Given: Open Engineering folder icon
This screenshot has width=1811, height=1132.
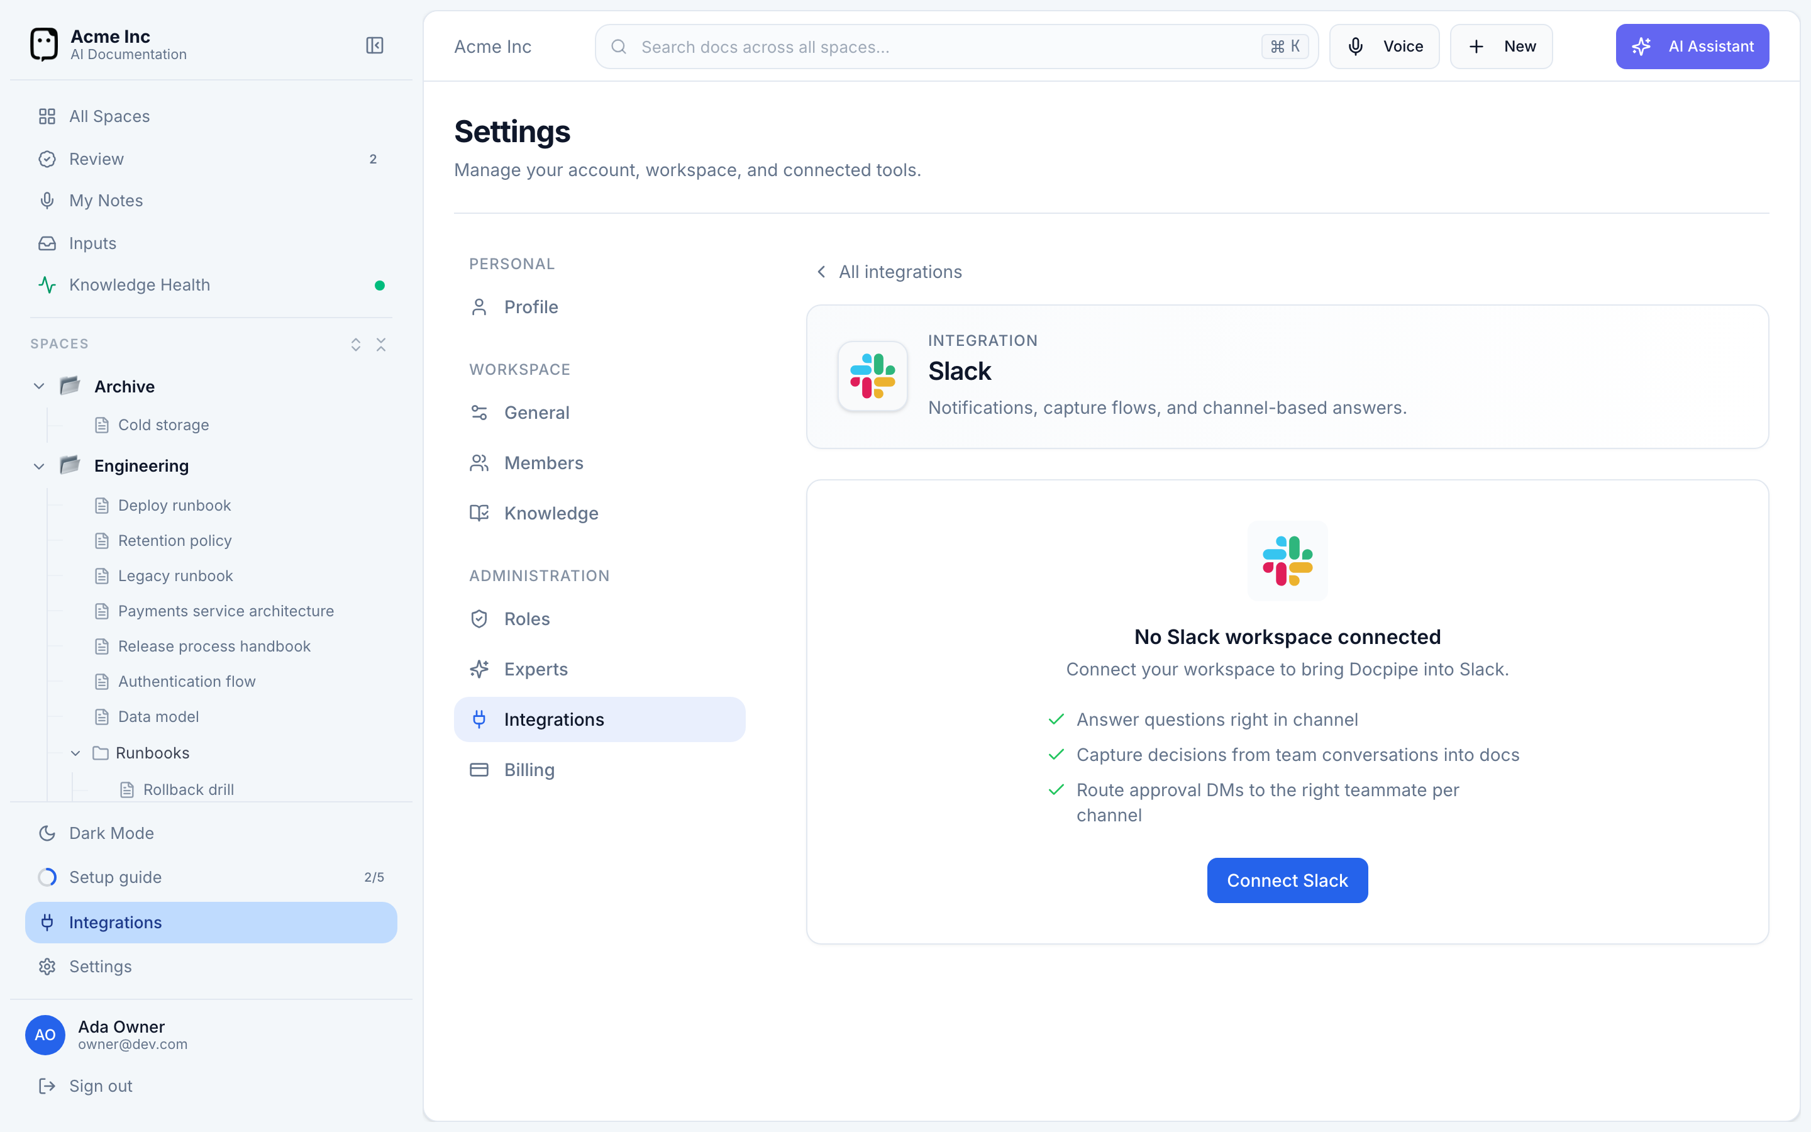Looking at the screenshot, I should tap(70, 465).
